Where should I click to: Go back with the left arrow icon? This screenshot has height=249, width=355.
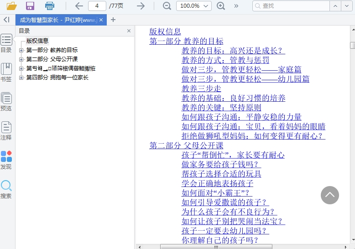(79, 6)
